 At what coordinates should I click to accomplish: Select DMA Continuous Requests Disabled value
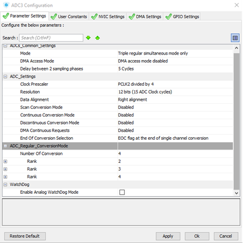click(x=126, y=130)
